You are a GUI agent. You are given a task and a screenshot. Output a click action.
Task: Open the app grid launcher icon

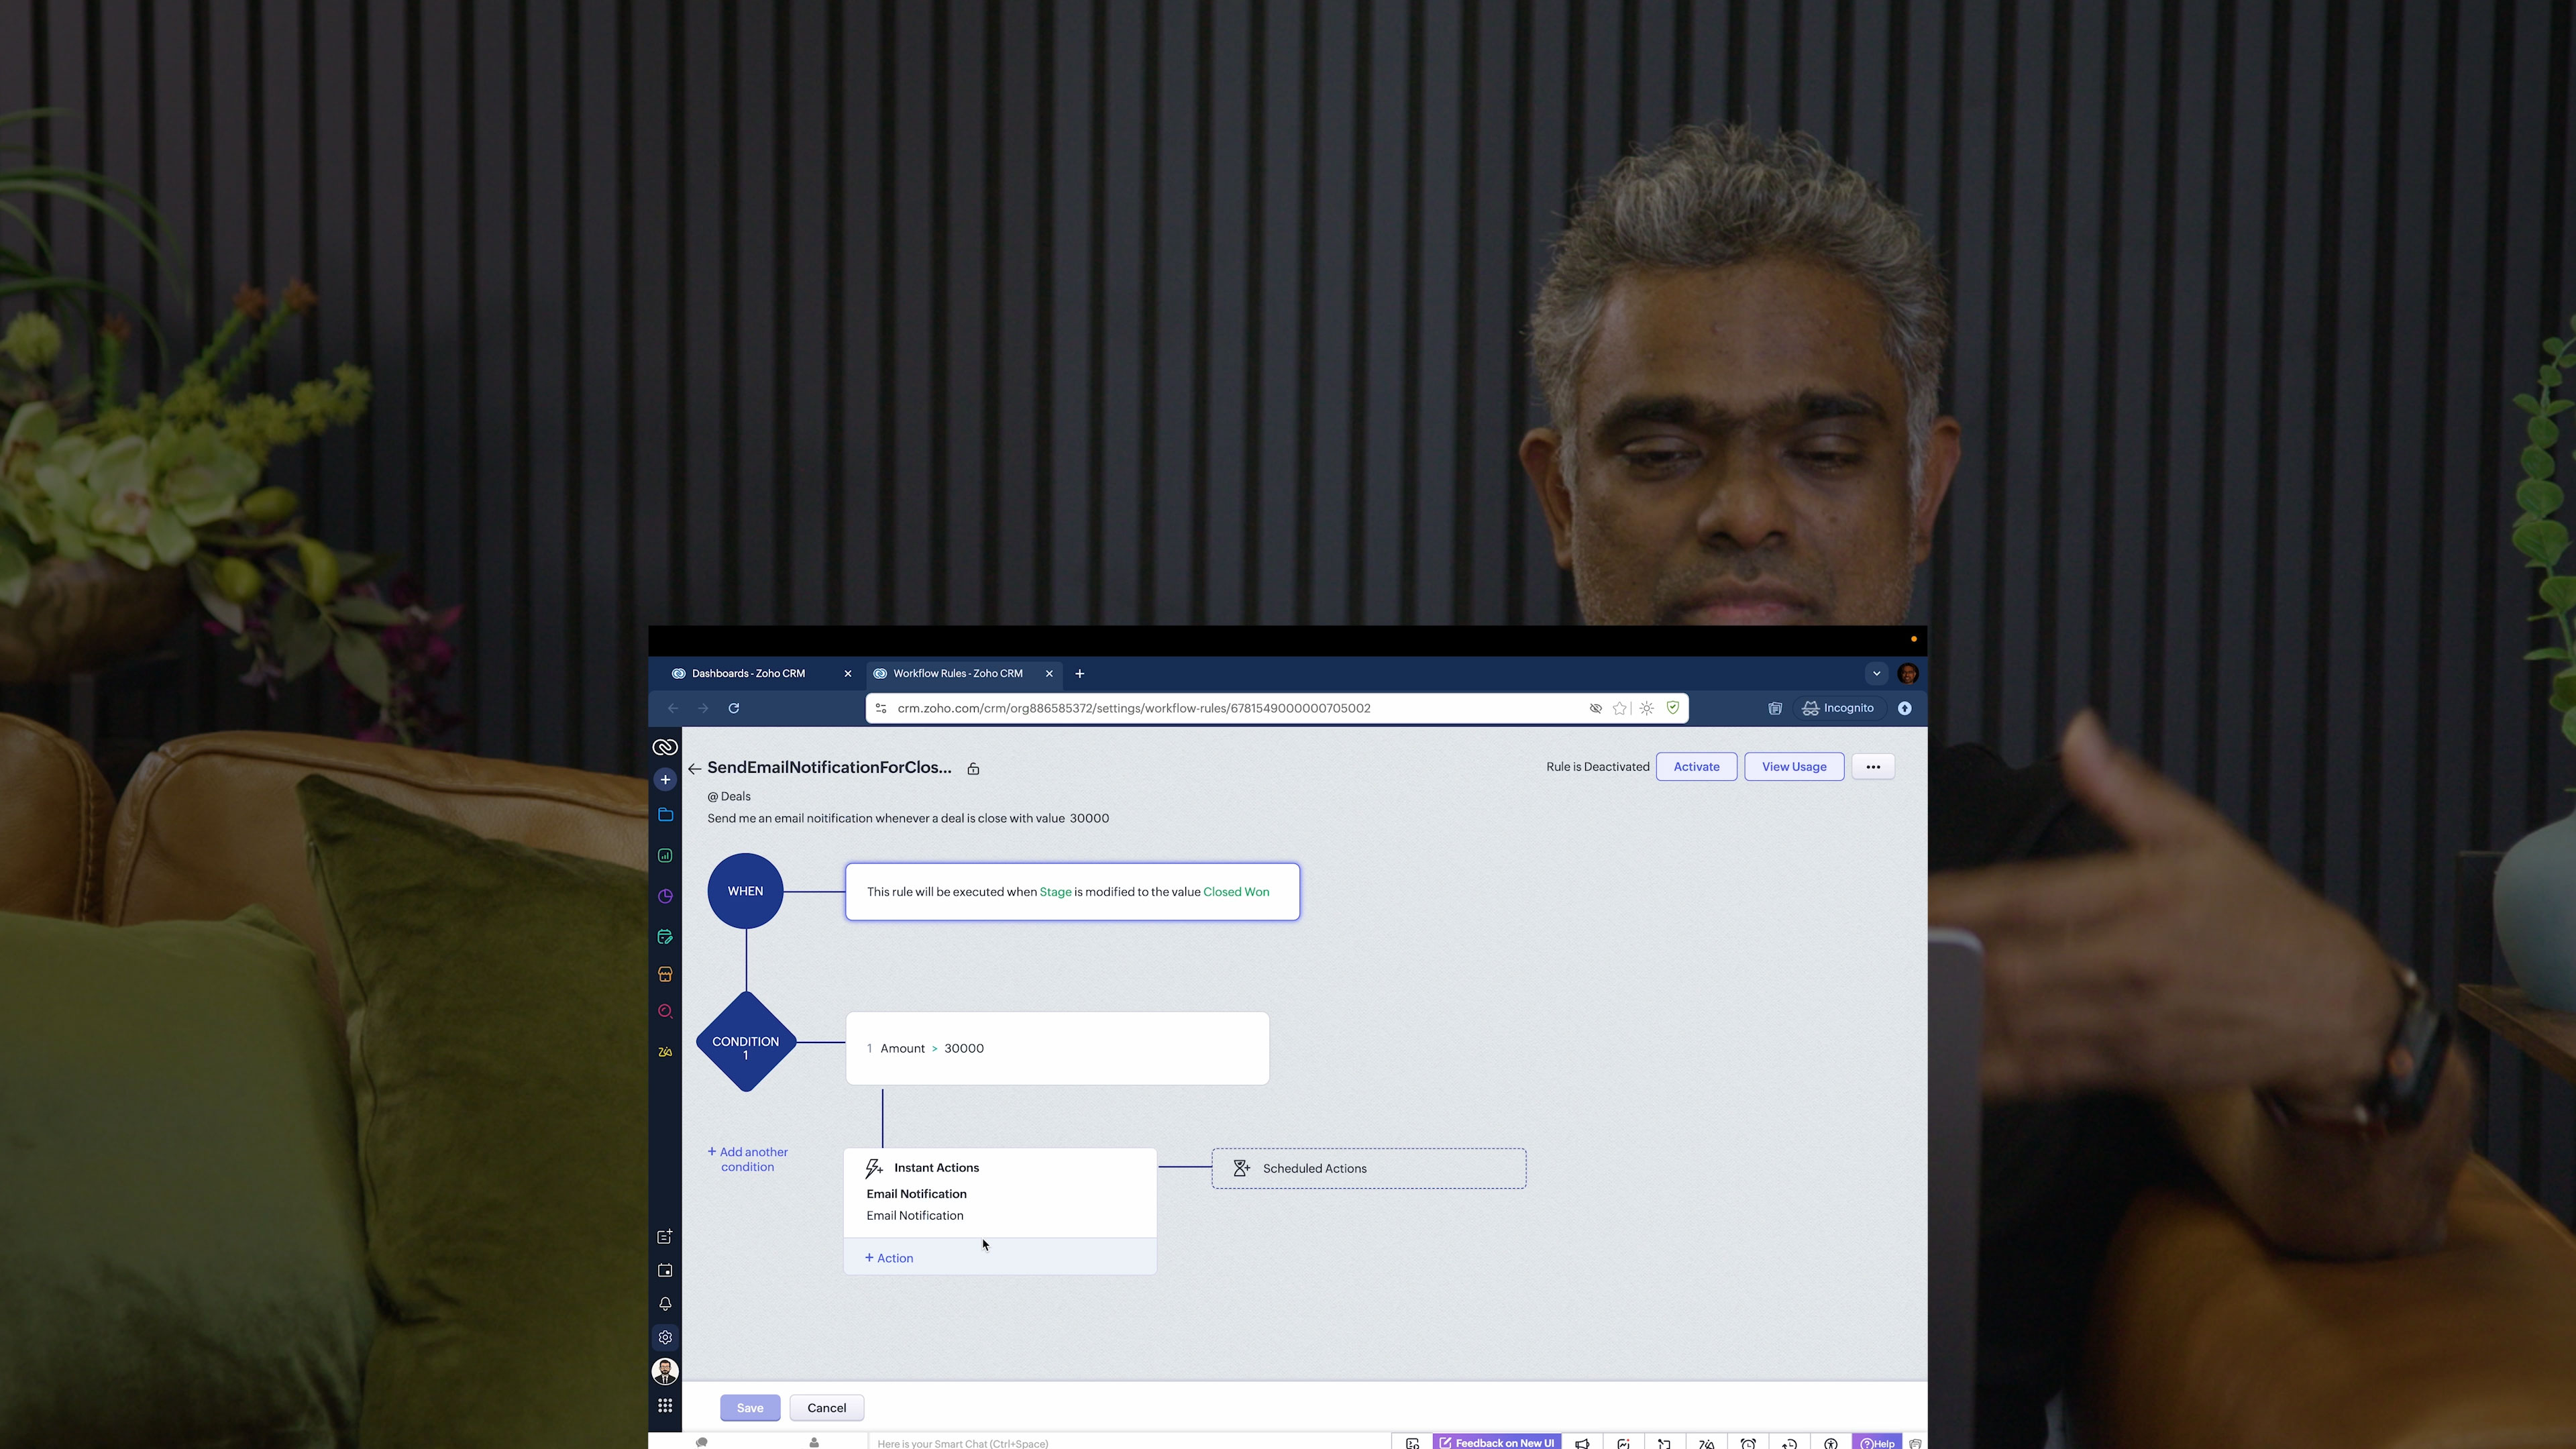(x=665, y=1405)
